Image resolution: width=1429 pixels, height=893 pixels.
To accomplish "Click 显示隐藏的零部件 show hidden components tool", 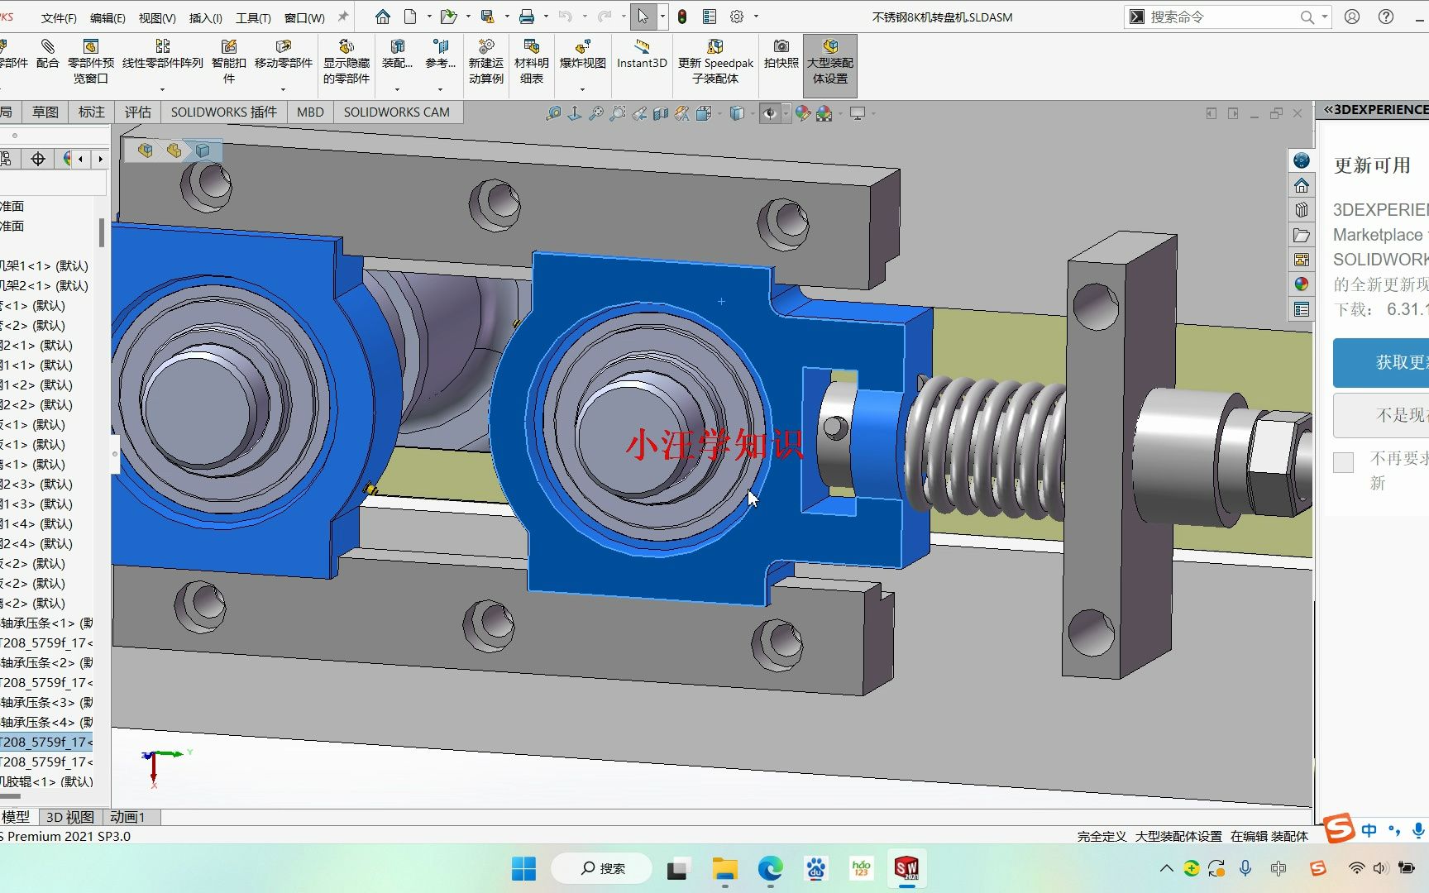I will click(x=346, y=61).
